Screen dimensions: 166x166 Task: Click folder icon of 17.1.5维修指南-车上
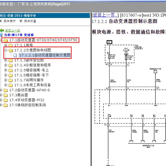pyautogui.click(x=11, y=70)
